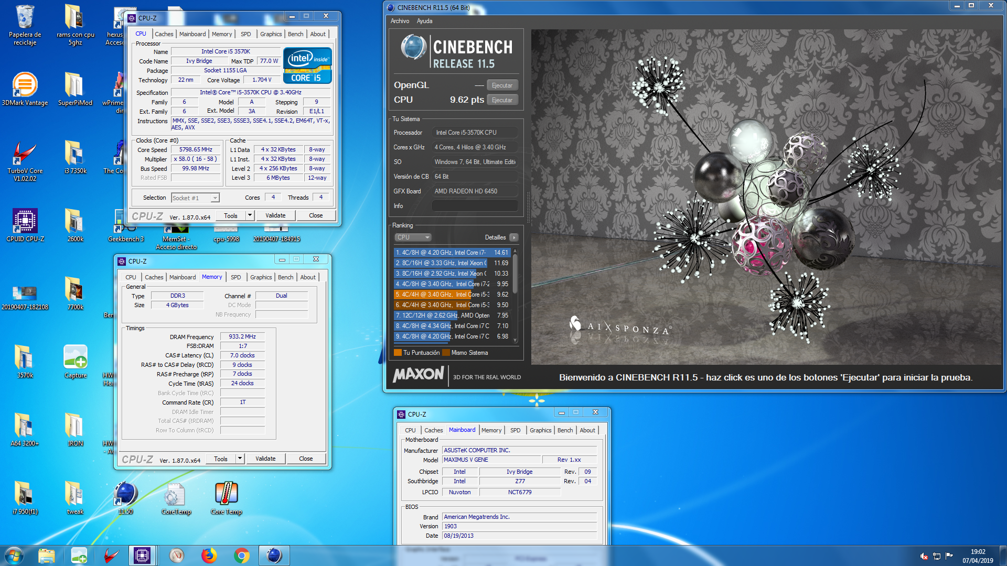This screenshot has width=1007, height=566.
Task: Open the 'rams con cpu 5ghz' folder
Action: tap(75, 25)
